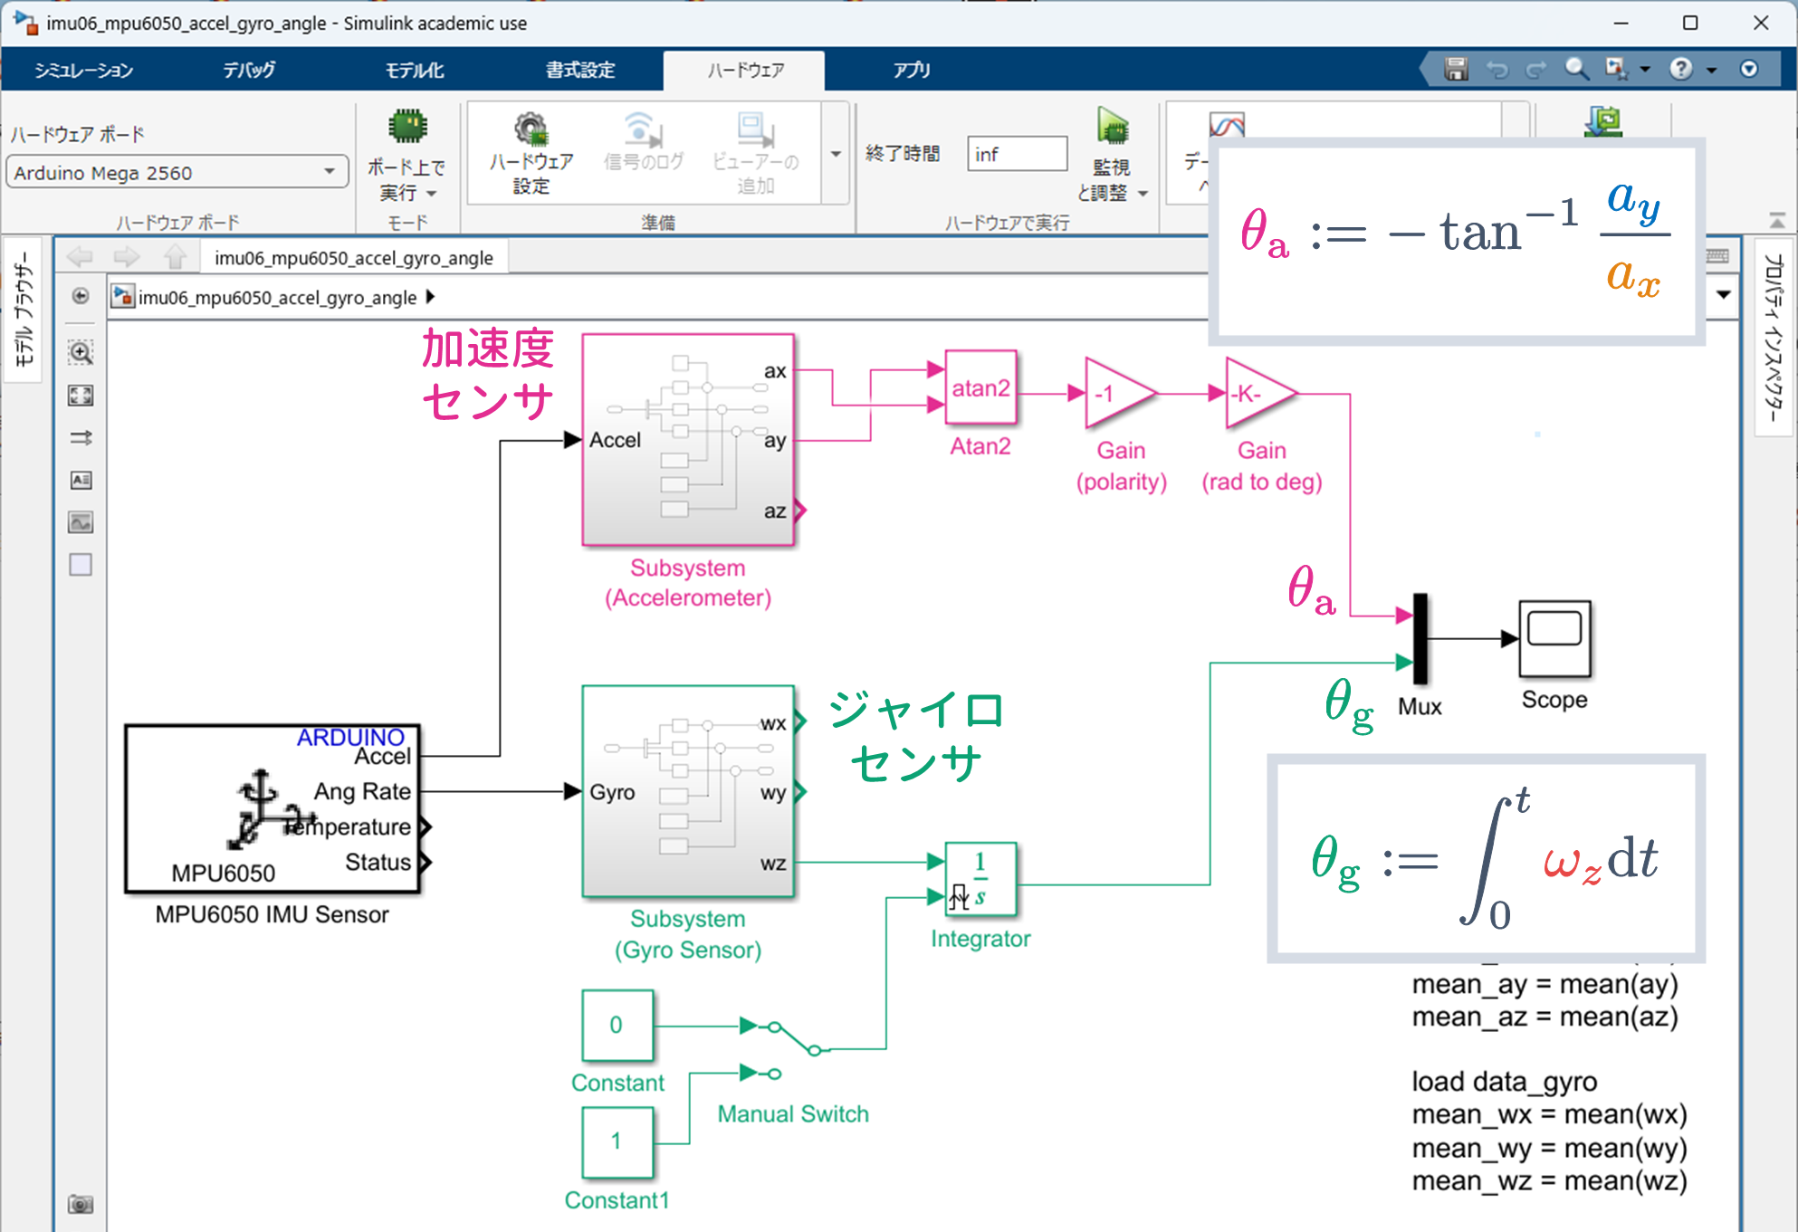The image size is (1798, 1232).
Task: Click the help question mark icon
Action: (x=1680, y=69)
